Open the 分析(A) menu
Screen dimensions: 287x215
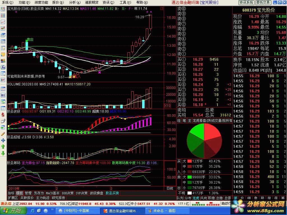point(75,2)
